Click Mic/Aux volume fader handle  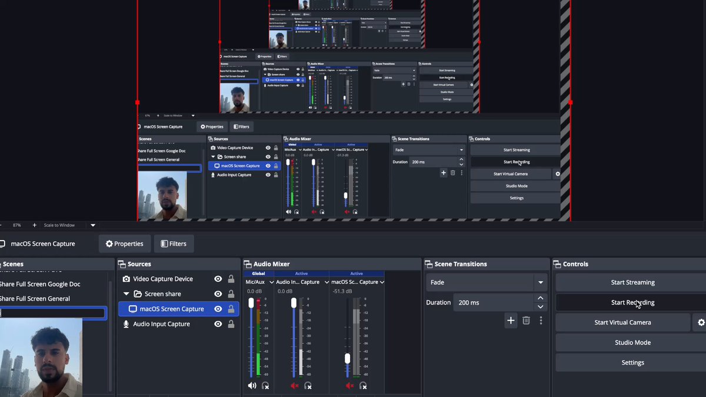point(251,303)
